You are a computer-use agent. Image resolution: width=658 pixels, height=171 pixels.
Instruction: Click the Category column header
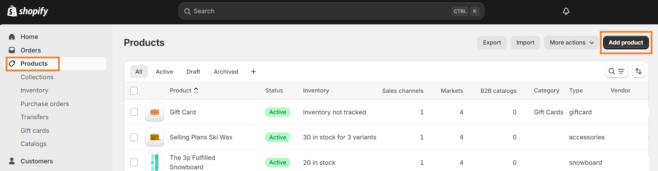point(546,90)
